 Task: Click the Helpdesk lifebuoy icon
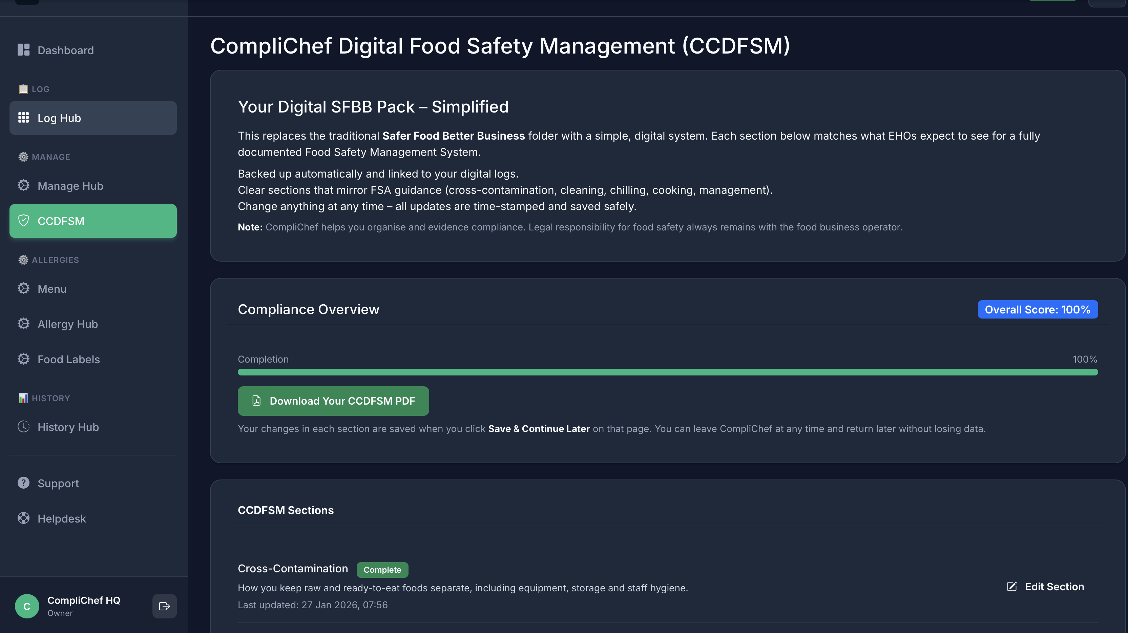(24, 518)
